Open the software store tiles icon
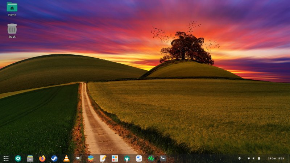The width and height of the screenshot is (290, 163). 115,158
